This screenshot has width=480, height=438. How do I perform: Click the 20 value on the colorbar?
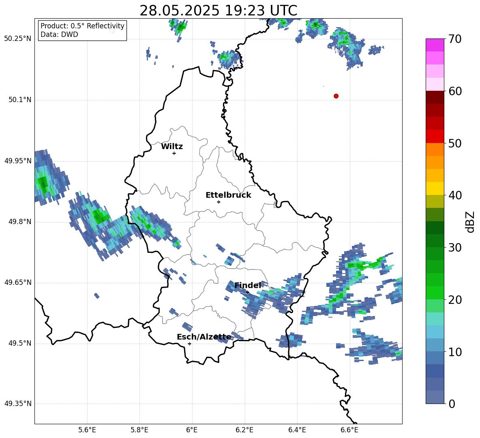pyautogui.click(x=455, y=299)
